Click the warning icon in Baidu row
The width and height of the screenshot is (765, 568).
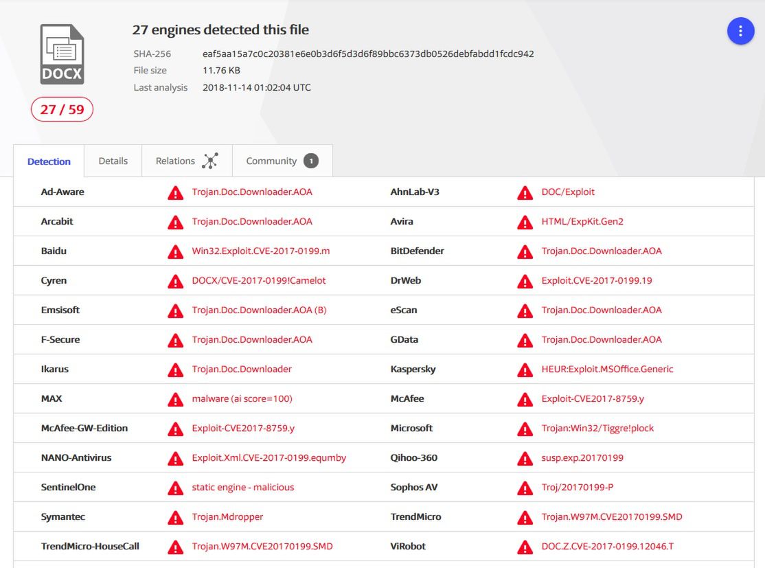click(176, 252)
